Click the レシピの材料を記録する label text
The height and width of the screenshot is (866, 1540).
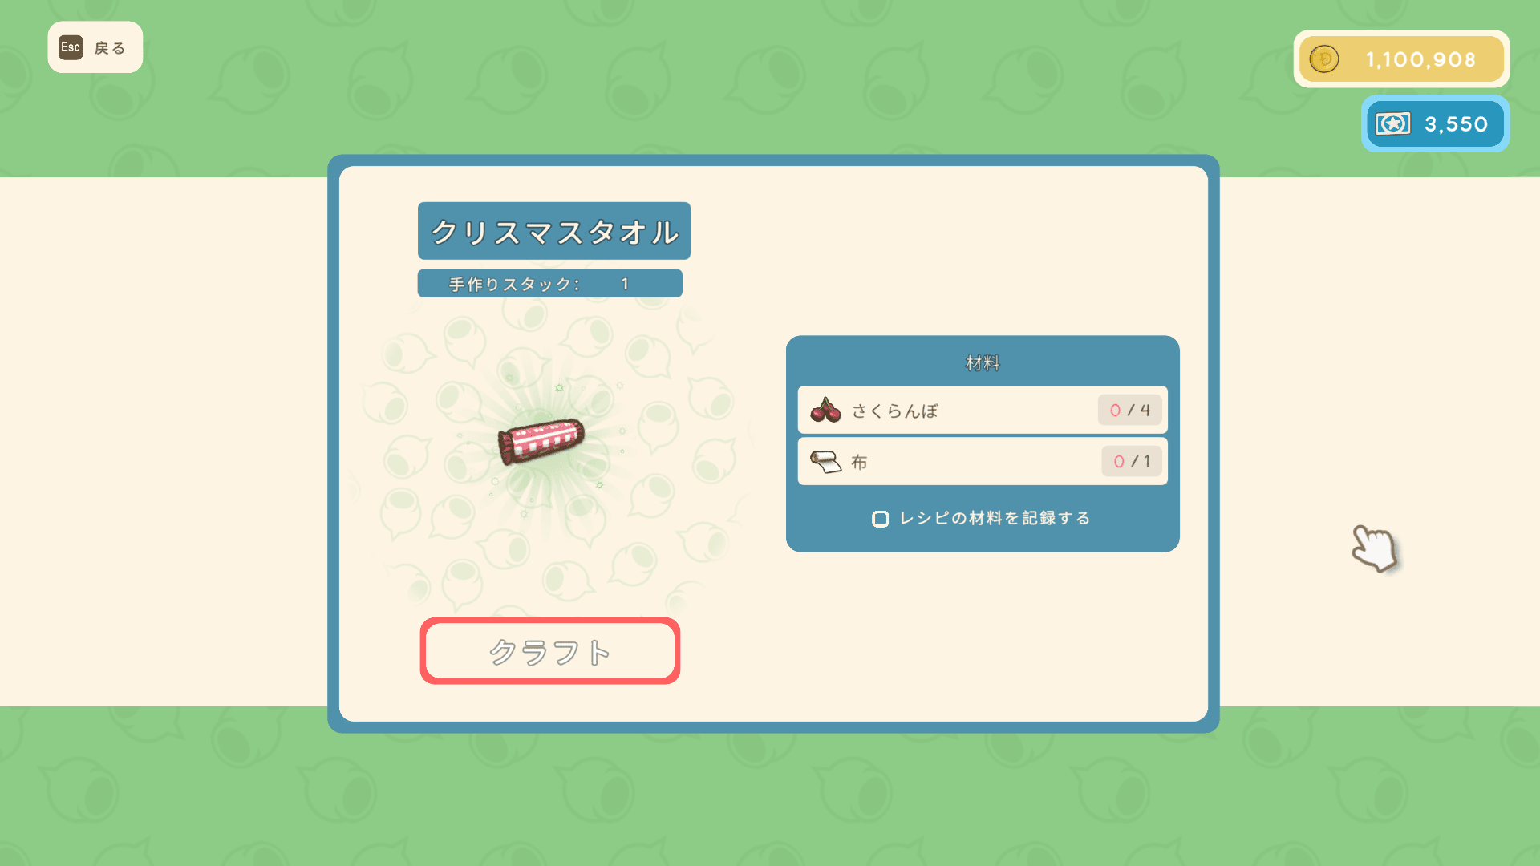[995, 518]
